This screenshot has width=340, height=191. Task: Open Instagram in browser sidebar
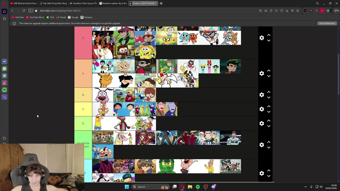(x=4, y=83)
